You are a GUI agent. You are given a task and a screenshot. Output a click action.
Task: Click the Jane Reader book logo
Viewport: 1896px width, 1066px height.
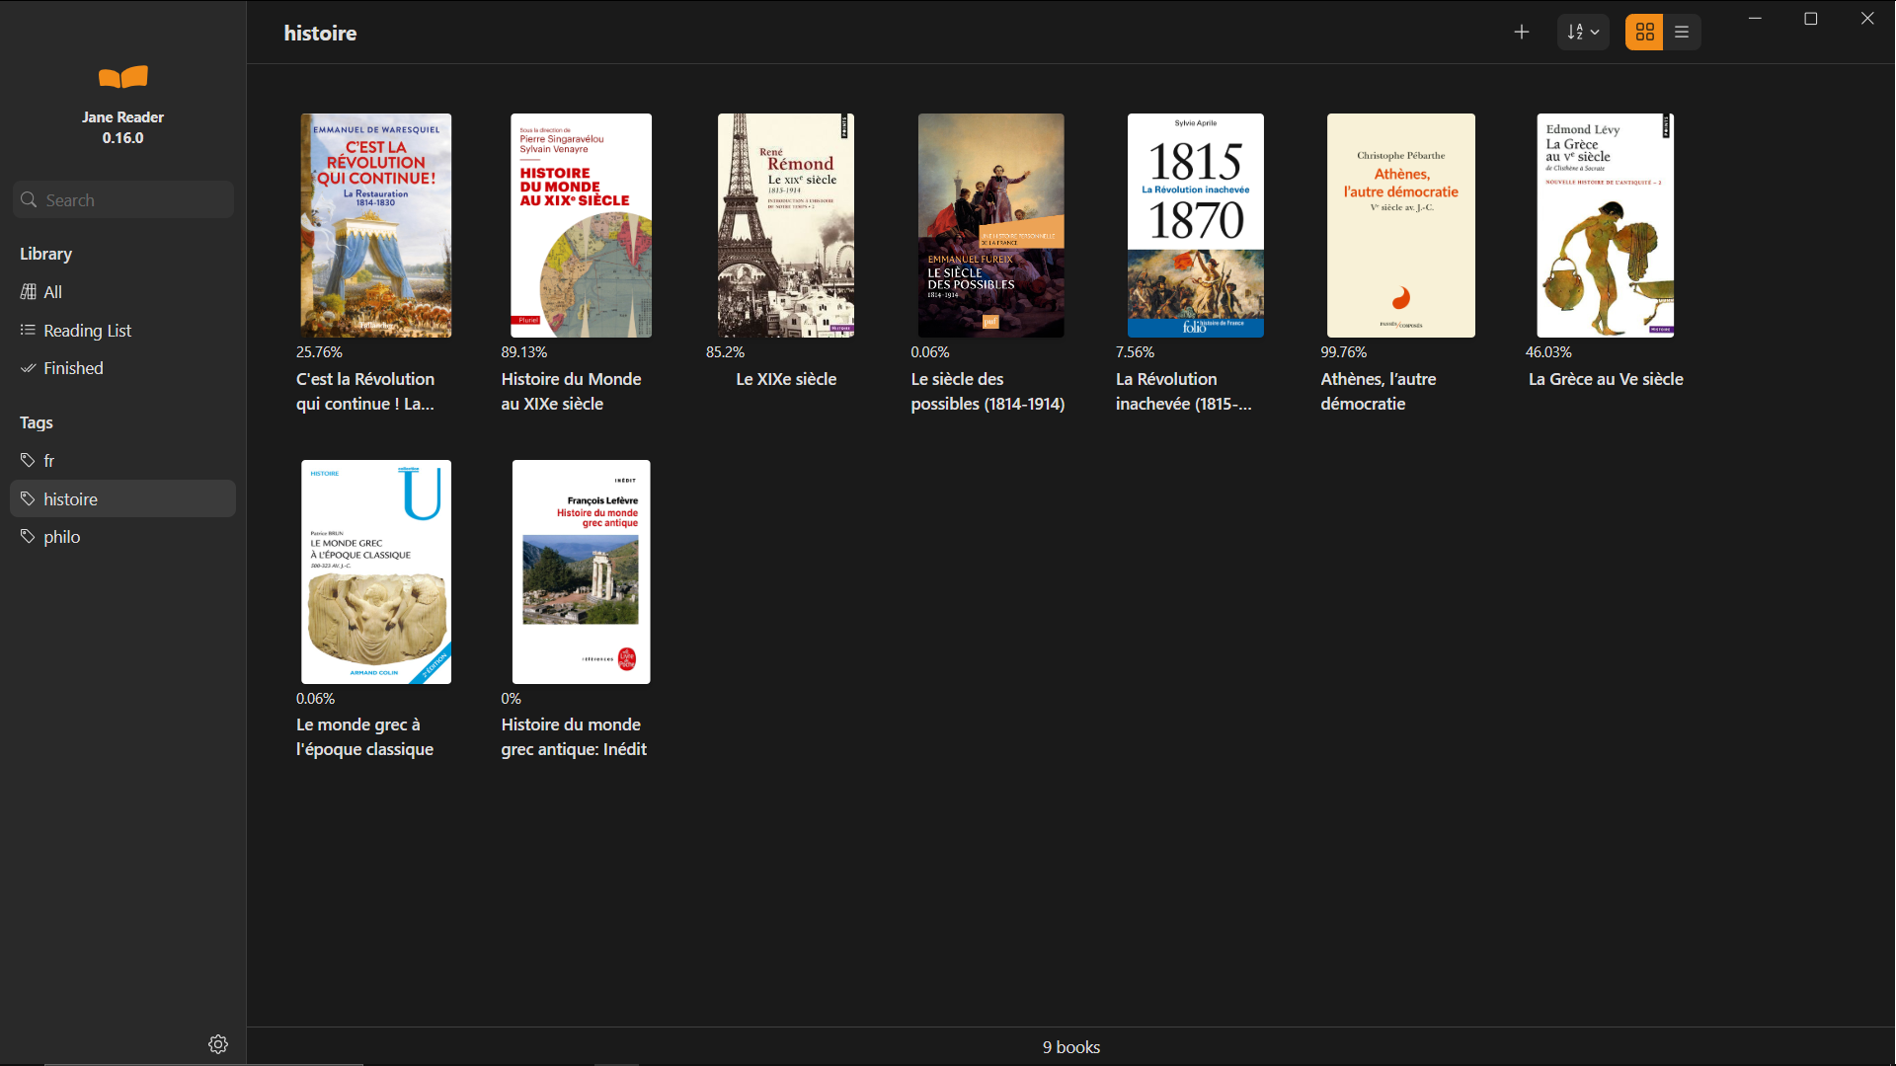coord(122,77)
